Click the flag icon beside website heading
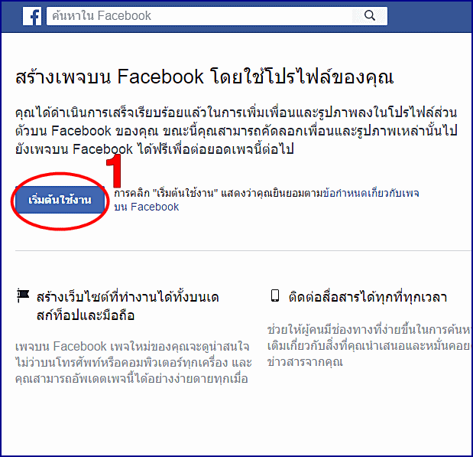The width and height of the screenshot is (473, 457). (x=23, y=295)
